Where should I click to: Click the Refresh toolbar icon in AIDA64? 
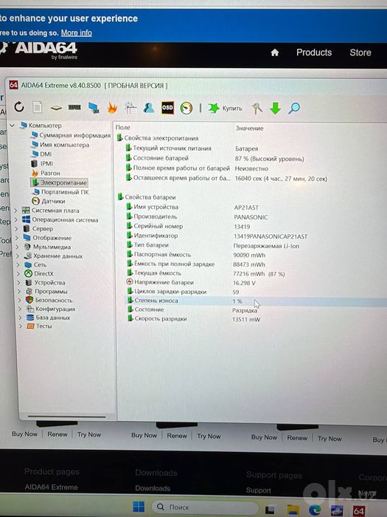tap(19, 106)
